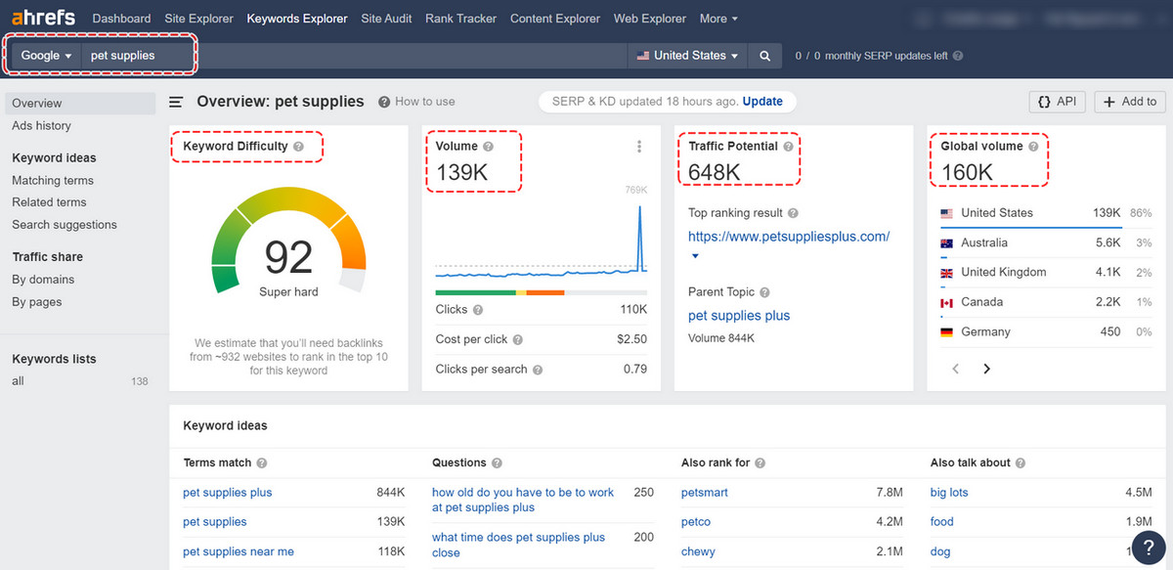
Task: Click the help icon next to Traffic Potential
Action: [790, 147]
